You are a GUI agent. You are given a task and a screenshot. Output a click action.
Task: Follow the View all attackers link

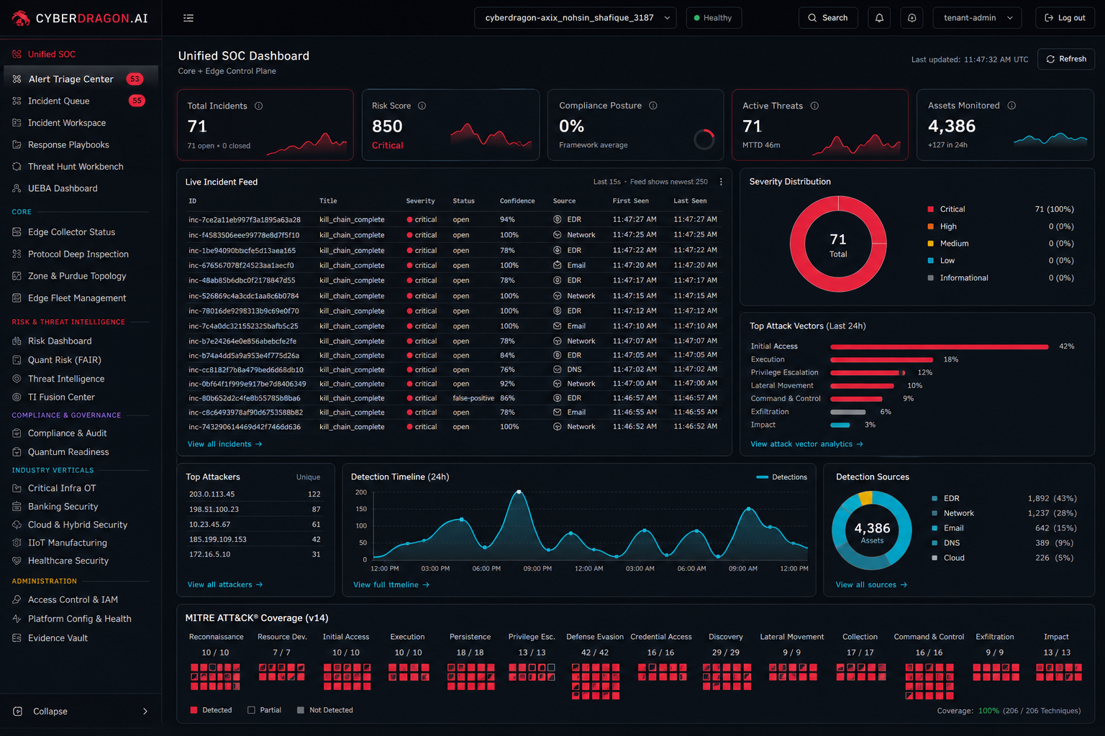pos(225,585)
